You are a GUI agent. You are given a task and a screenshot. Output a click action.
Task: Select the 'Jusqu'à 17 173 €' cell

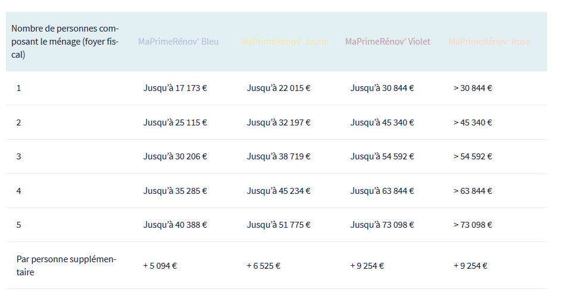[x=175, y=88]
